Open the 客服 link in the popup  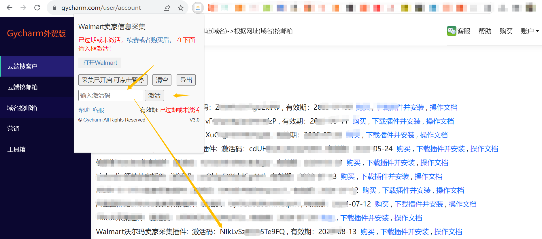99,110
